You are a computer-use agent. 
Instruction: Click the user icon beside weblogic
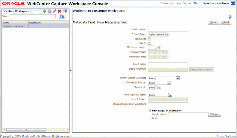click(233, 3)
